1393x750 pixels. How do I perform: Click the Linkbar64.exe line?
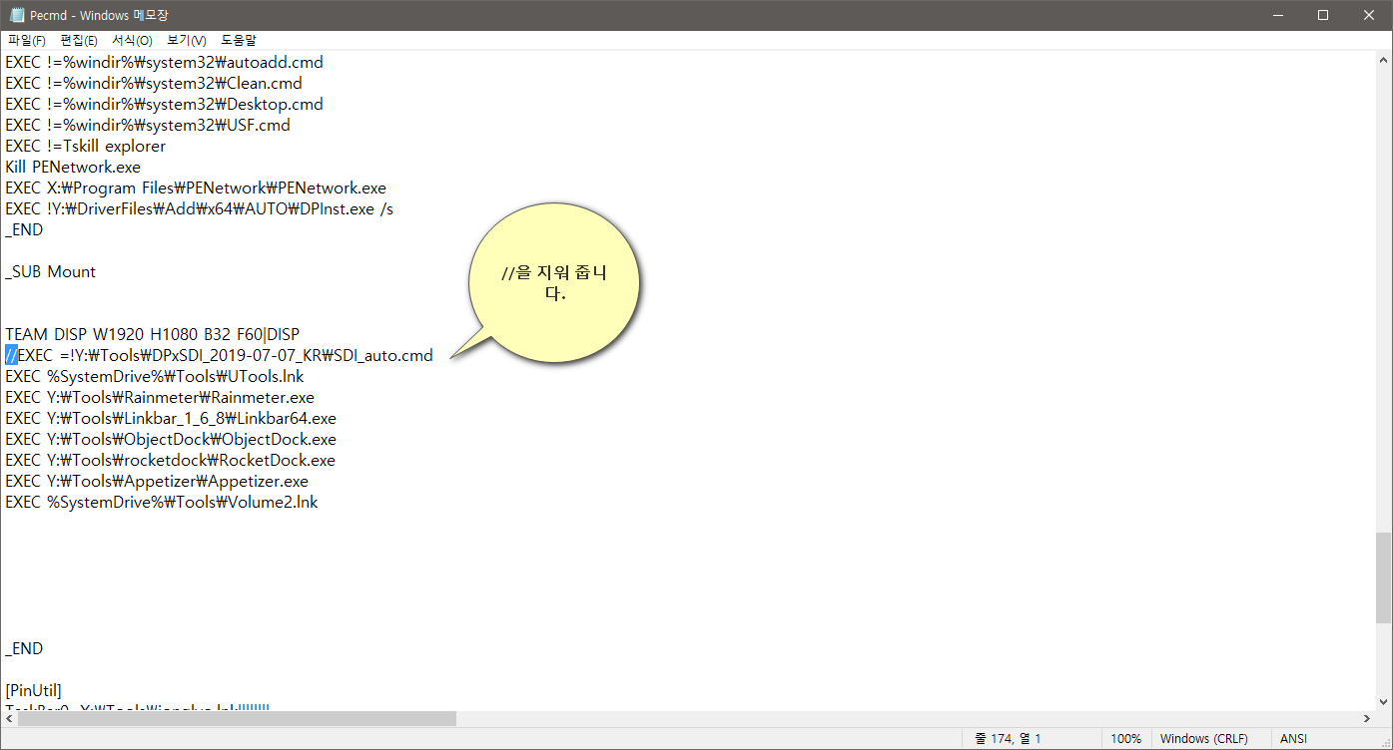pyautogui.click(x=171, y=418)
